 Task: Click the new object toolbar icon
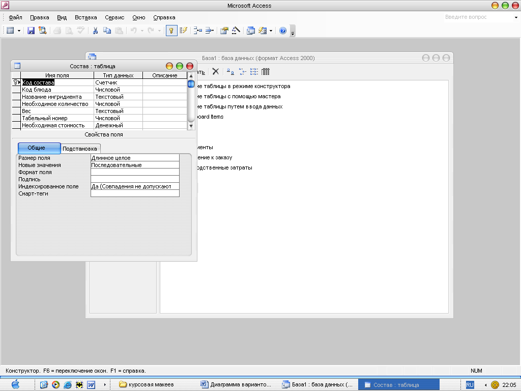pyautogui.click(x=263, y=31)
